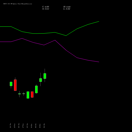Click the doji candle for 27 Nov
The height and width of the screenshot is (132, 132).
coord(24,94)
